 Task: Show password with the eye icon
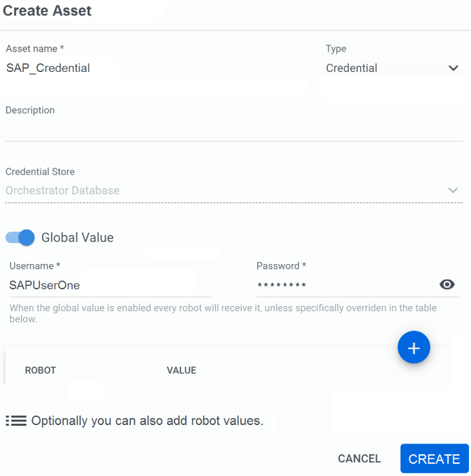447,285
